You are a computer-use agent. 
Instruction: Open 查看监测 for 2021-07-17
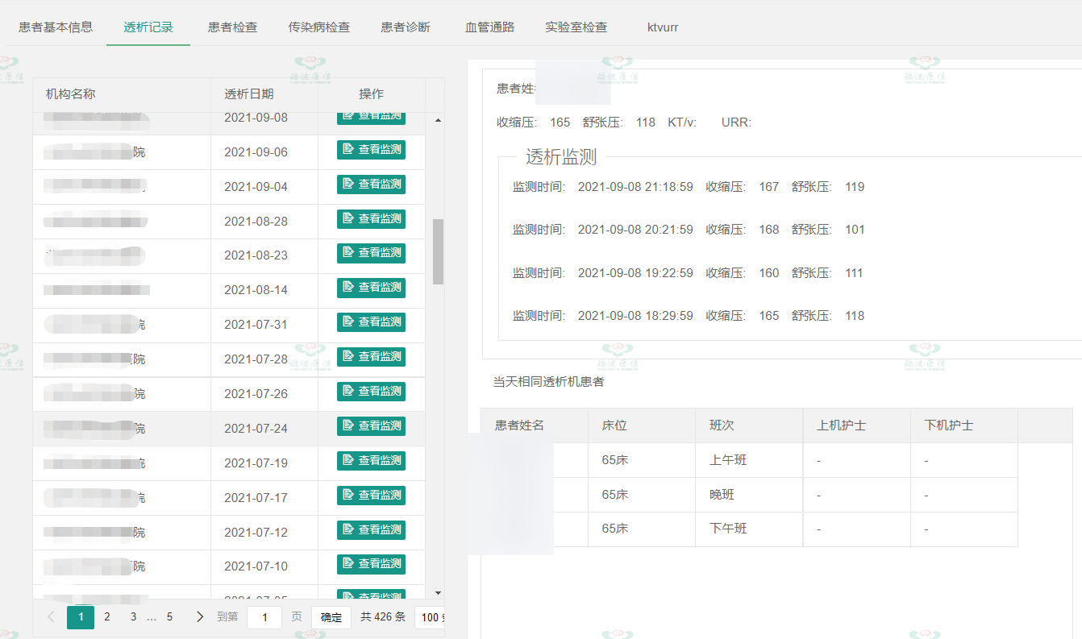tap(371, 496)
